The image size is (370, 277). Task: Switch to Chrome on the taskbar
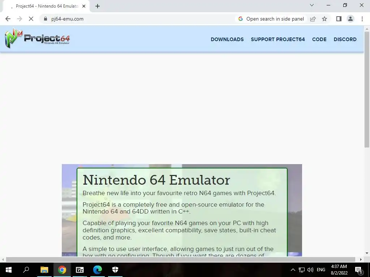coord(62,270)
